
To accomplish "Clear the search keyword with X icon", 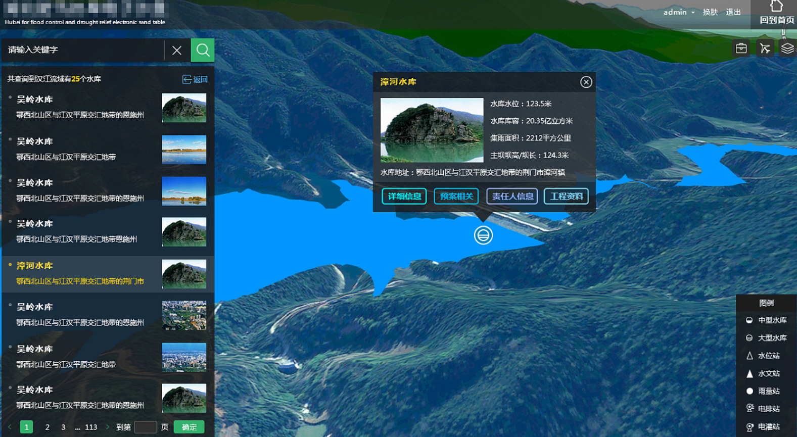I will [177, 50].
